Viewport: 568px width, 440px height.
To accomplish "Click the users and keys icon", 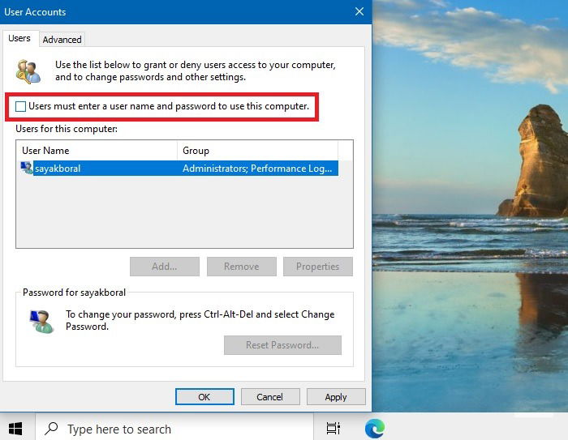I will tap(28, 71).
